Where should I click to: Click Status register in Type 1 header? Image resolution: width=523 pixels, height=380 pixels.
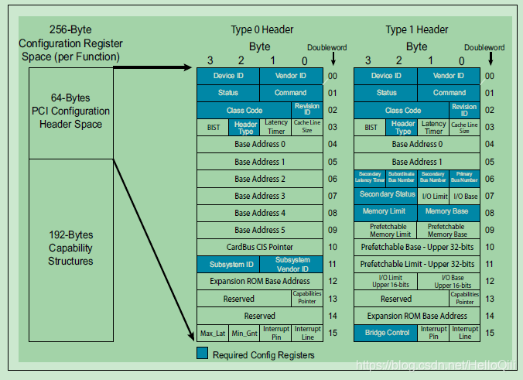[385, 93]
